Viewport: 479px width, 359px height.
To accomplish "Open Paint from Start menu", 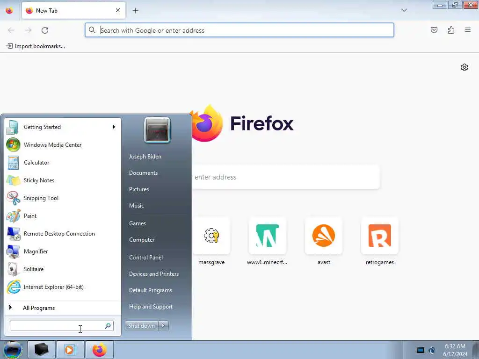I will 63,216.
